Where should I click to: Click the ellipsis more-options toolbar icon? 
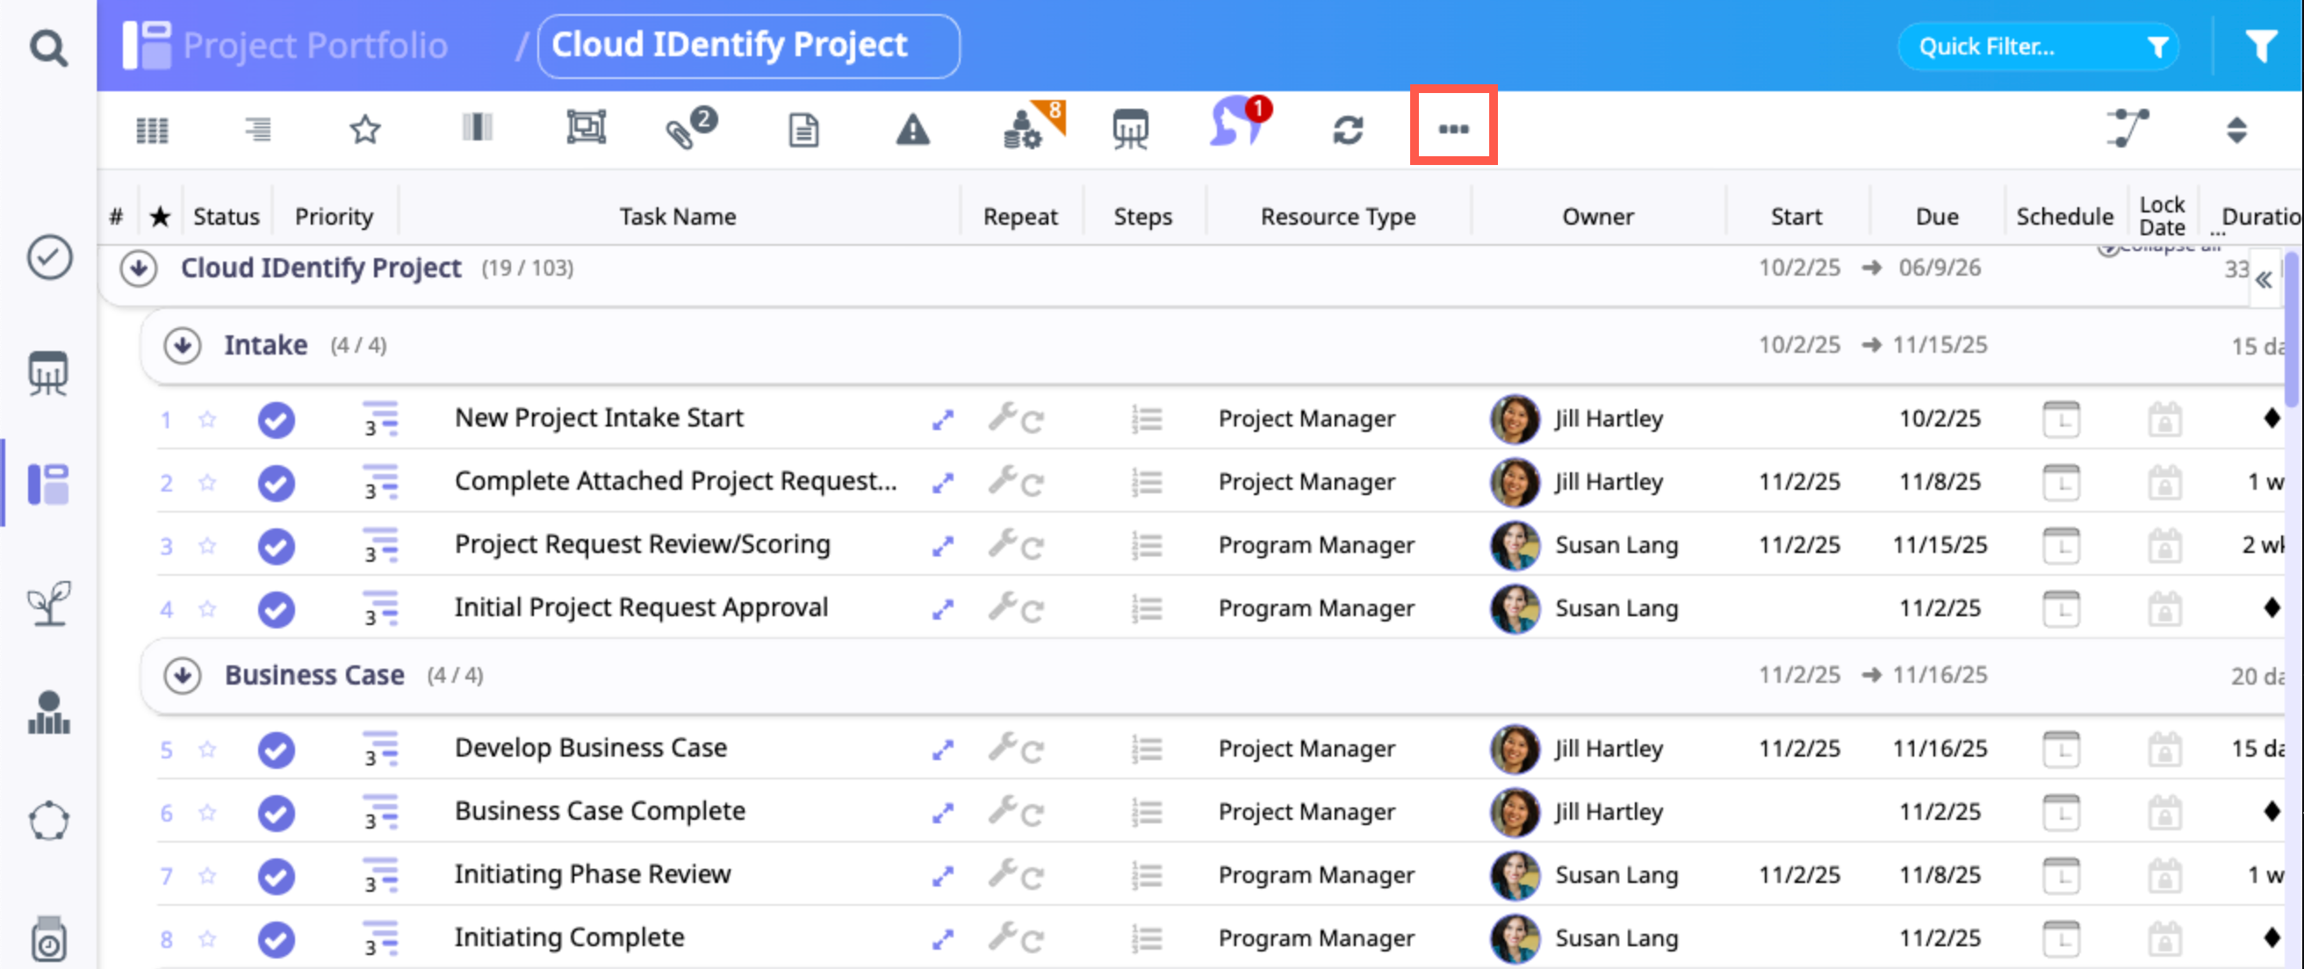pyautogui.click(x=1452, y=128)
